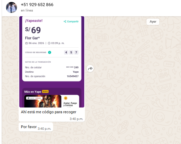Click the operation number 16549457

click(x=73, y=76)
